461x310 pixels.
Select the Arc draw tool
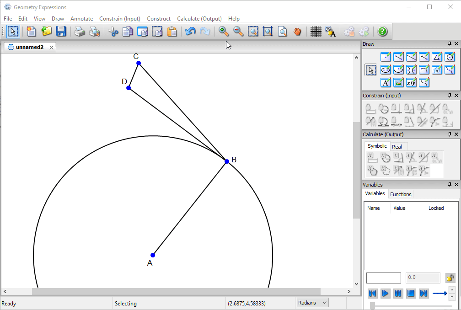pyautogui.click(x=424, y=69)
